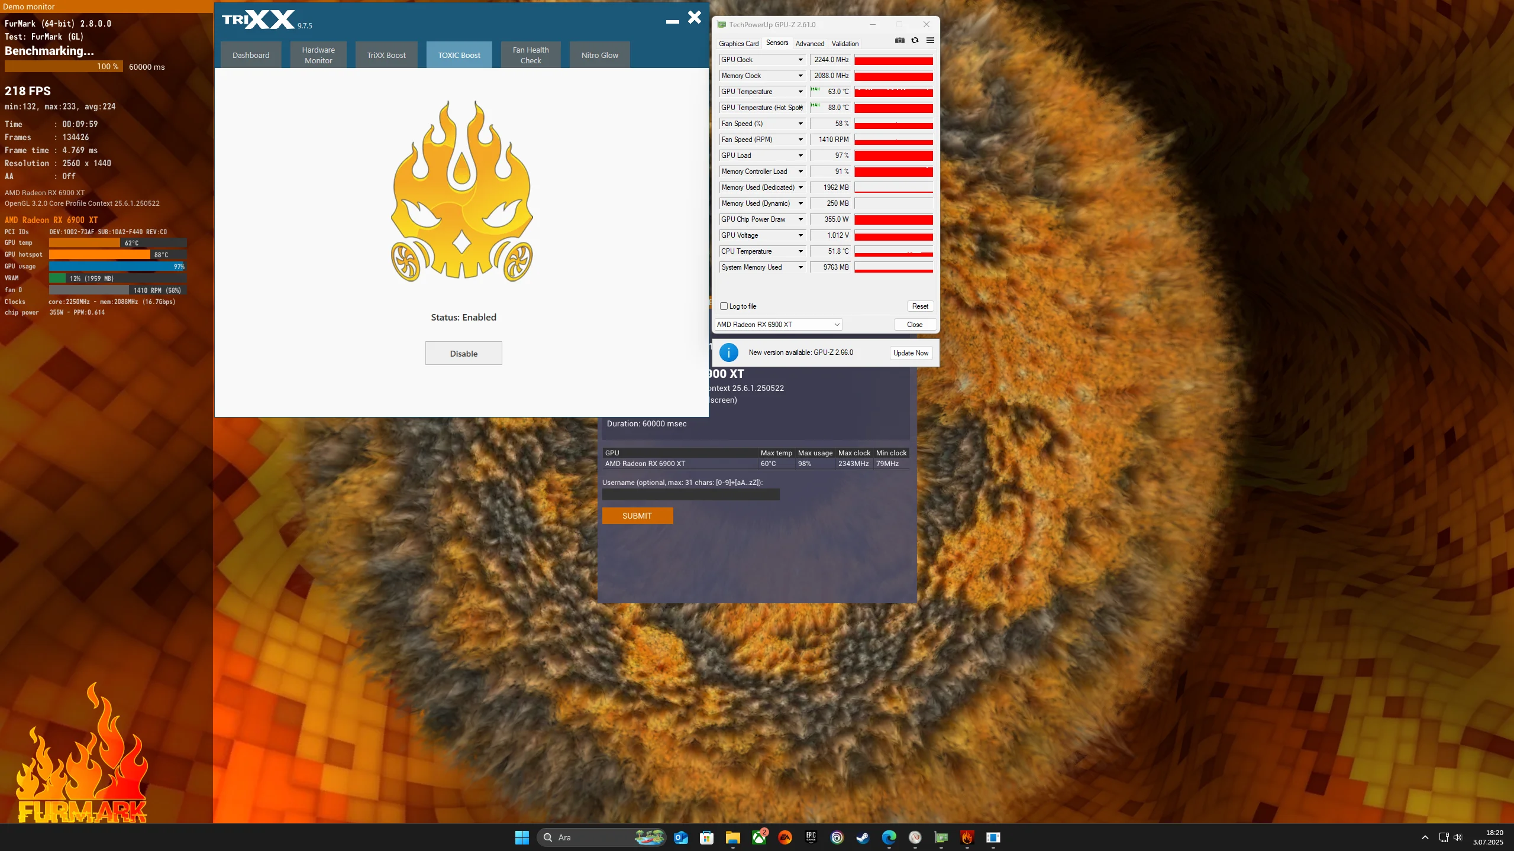This screenshot has height=851, width=1514.
Task: Enable the Log to file checkbox
Action: (724, 306)
